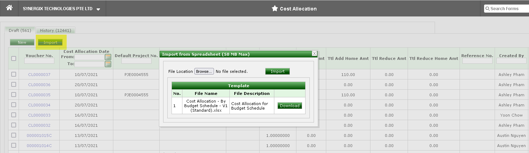The image size is (529, 153).
Task: Click Browse to choose a file
Action: click(x=204, y=71)
